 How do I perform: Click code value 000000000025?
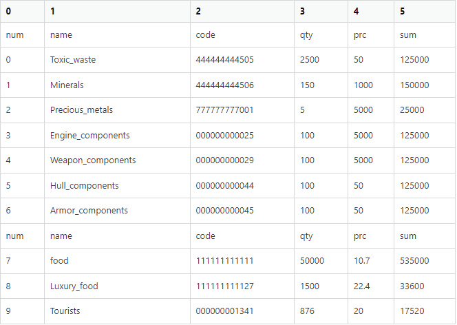click(x=224, y=136)
